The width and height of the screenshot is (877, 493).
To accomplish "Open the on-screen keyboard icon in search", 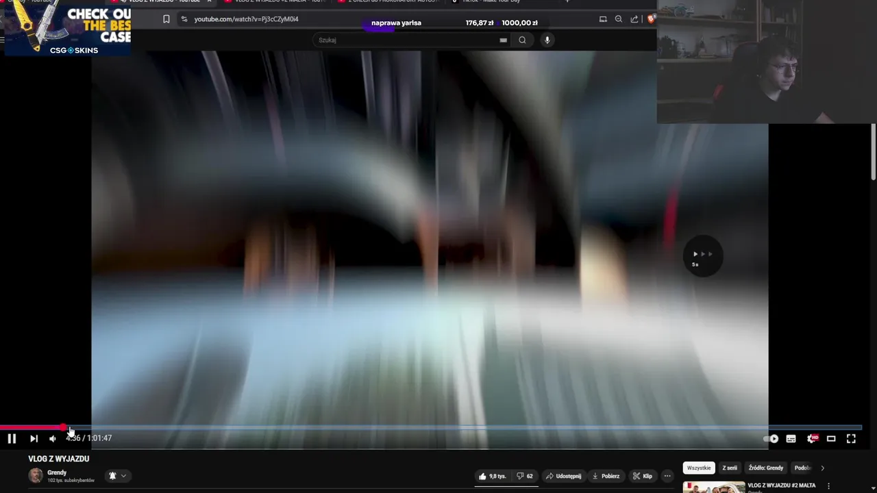I will 504,40.
